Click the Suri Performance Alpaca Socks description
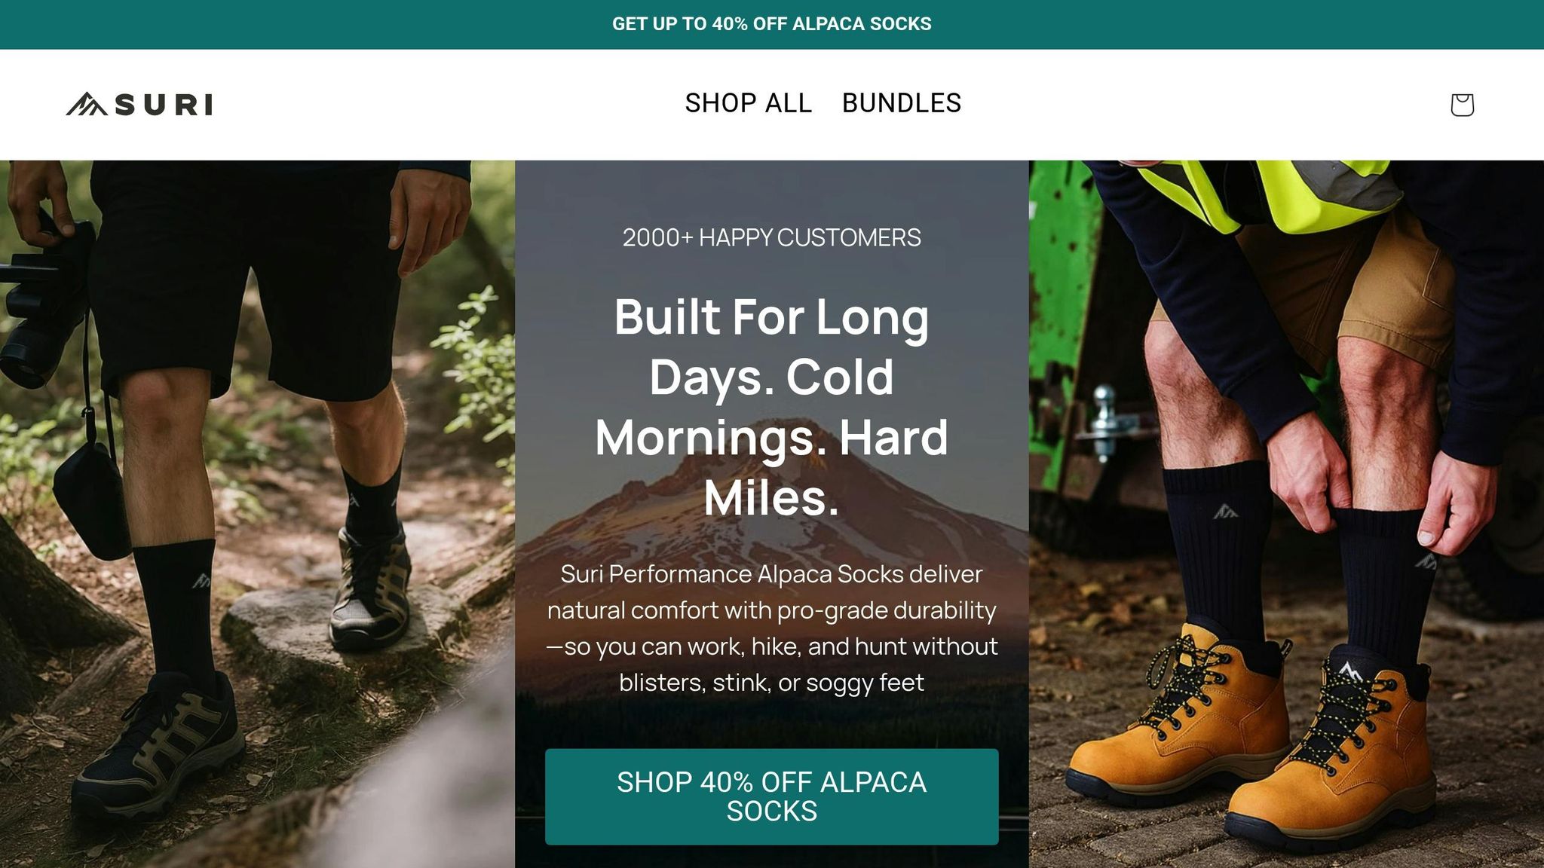 tap(772, 628)
